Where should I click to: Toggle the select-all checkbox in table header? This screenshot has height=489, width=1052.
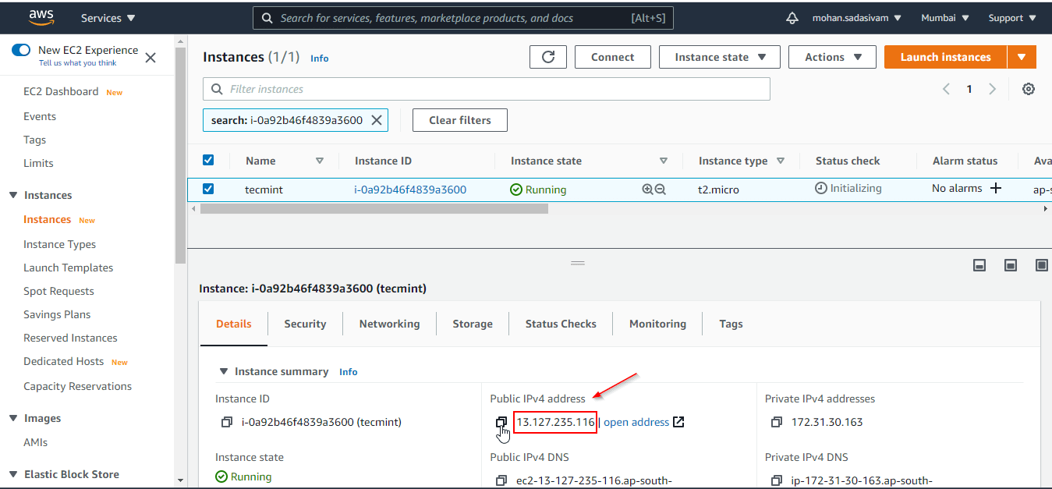pos(208,160)
